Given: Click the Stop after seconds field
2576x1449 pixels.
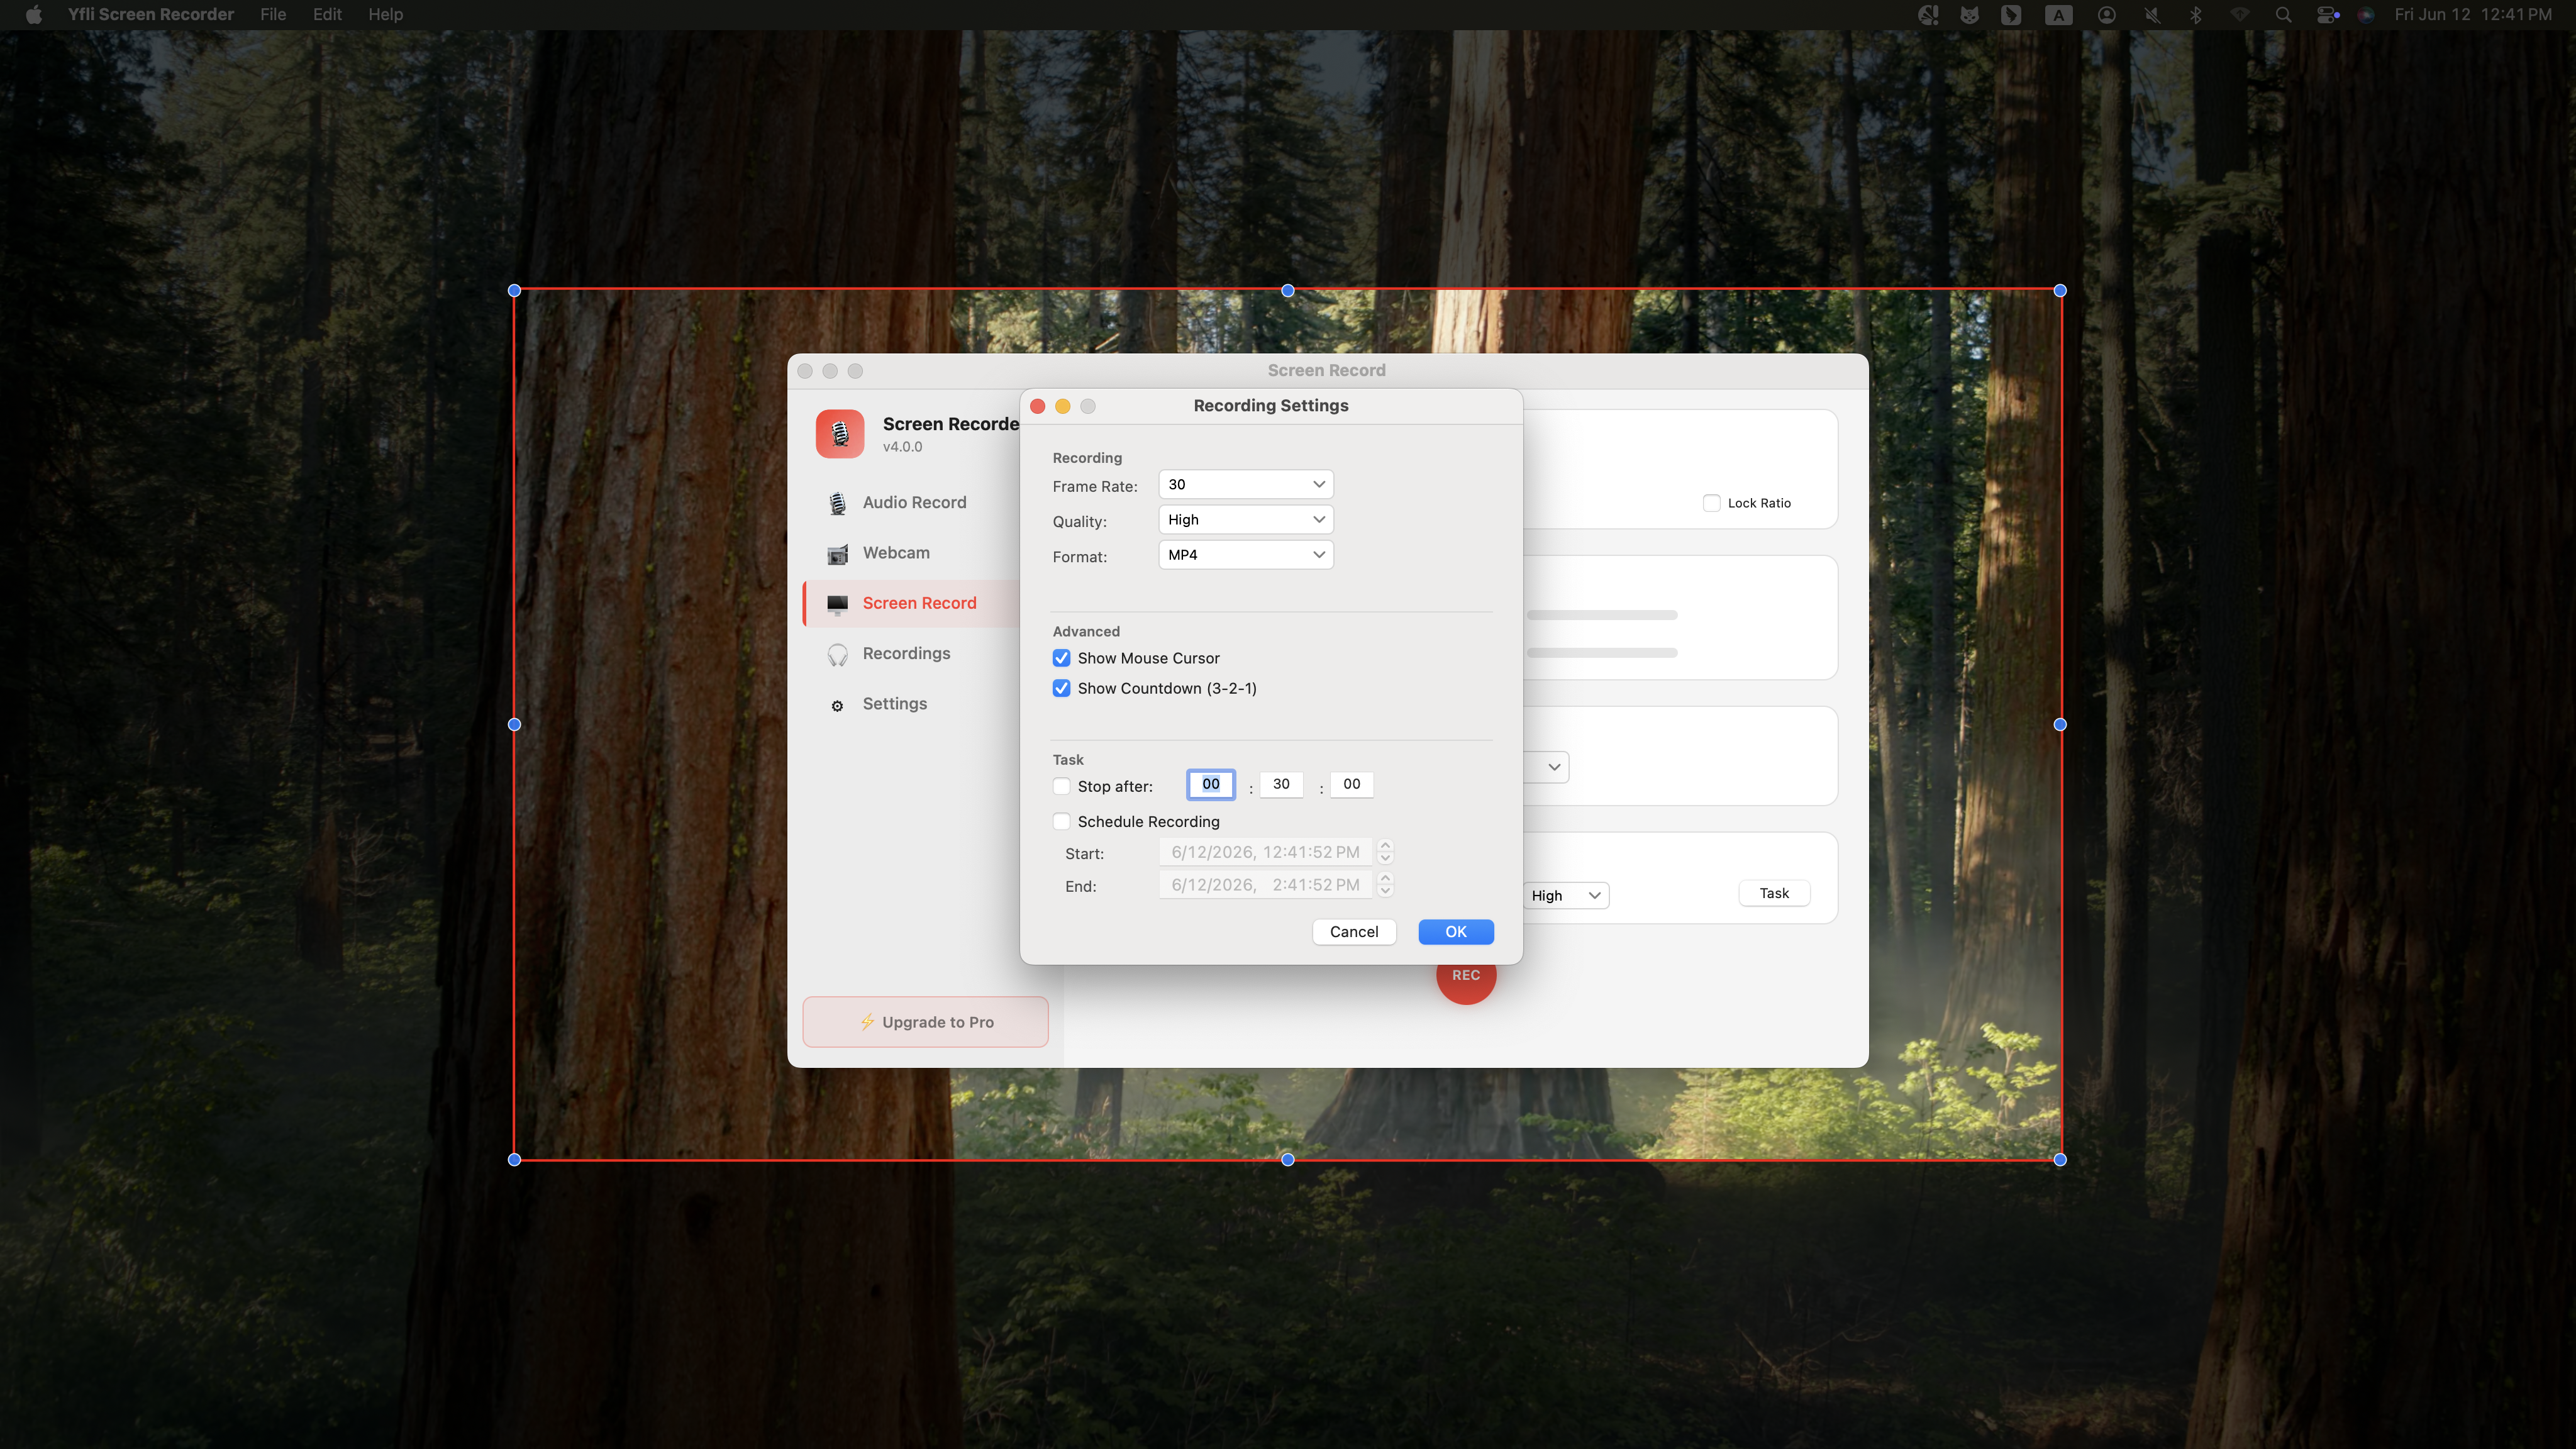Looking at the screenshot, I should point(1351,785).
